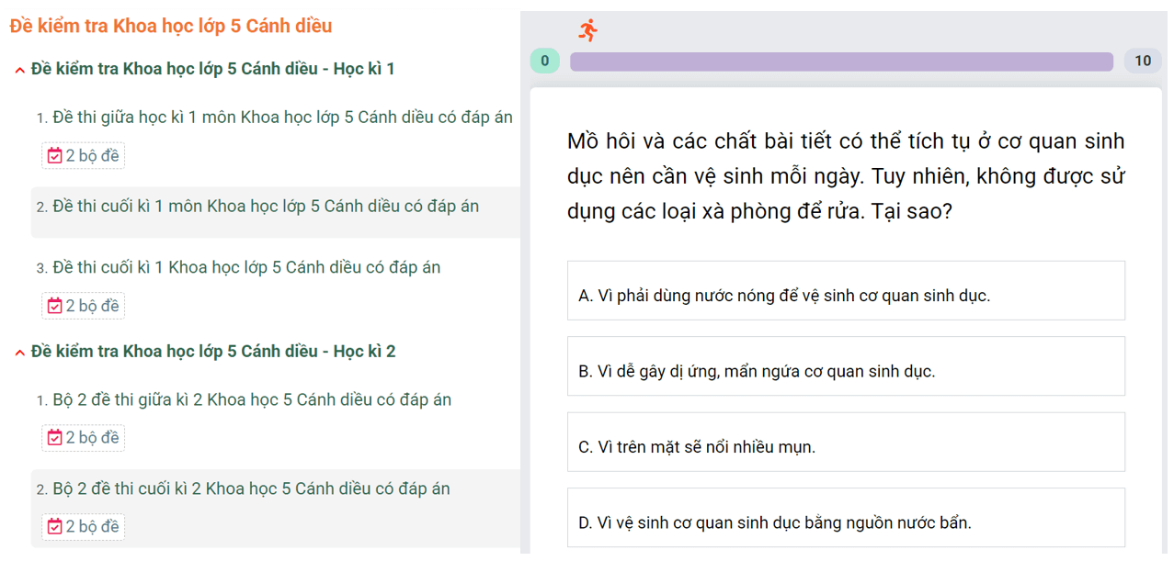
Task: Open 'Bộ 2 đề thi cuối kì 2' link
Action: coord(251,489)
